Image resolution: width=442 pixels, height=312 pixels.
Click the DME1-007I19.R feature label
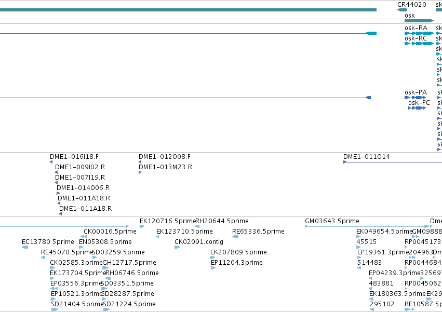[x=80, y=178]
